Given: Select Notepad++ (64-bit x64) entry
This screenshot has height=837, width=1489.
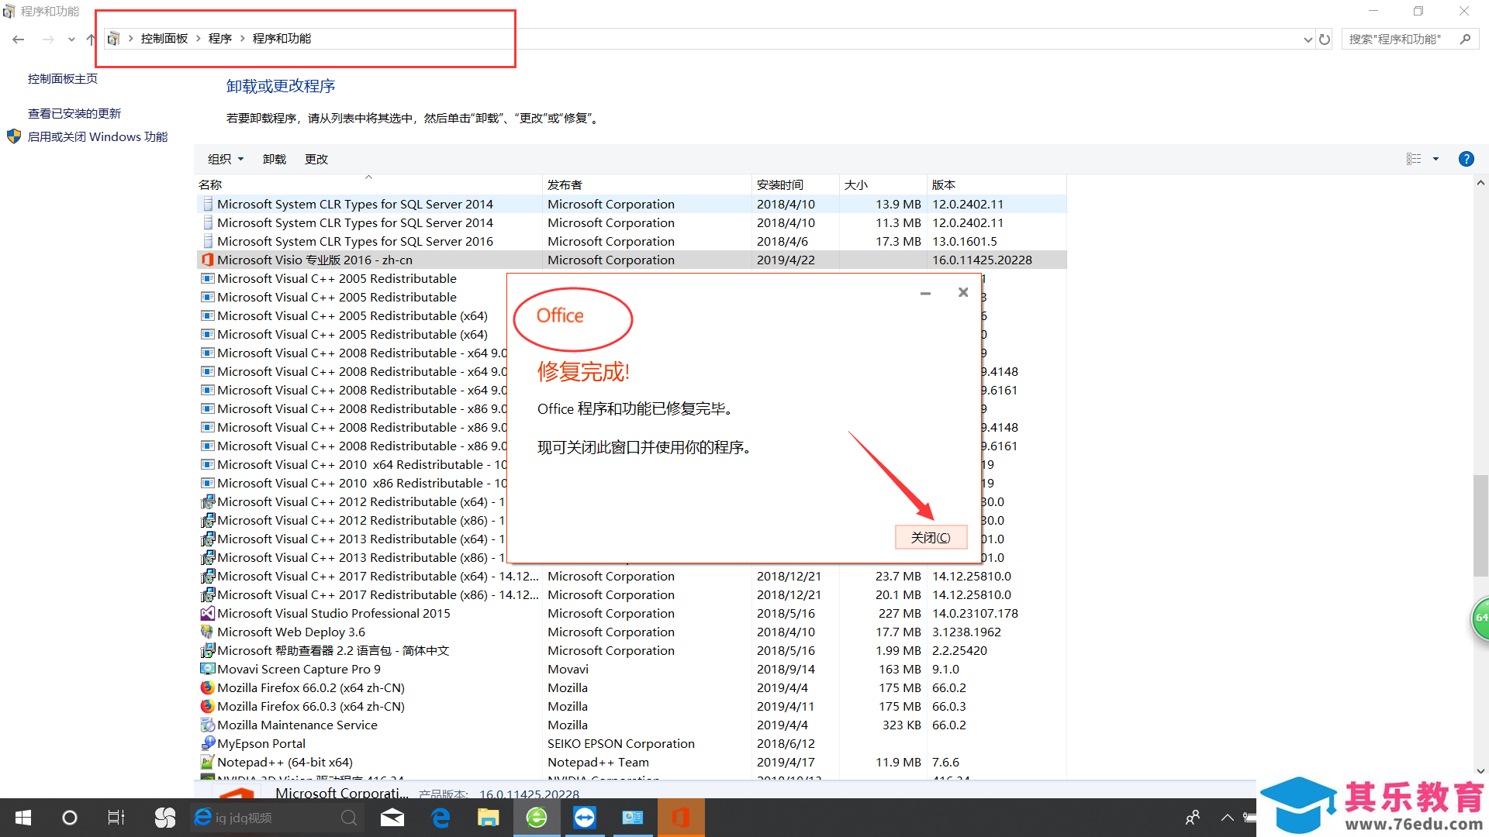Looking at the screenshot, I should click(x=631, y=762).
